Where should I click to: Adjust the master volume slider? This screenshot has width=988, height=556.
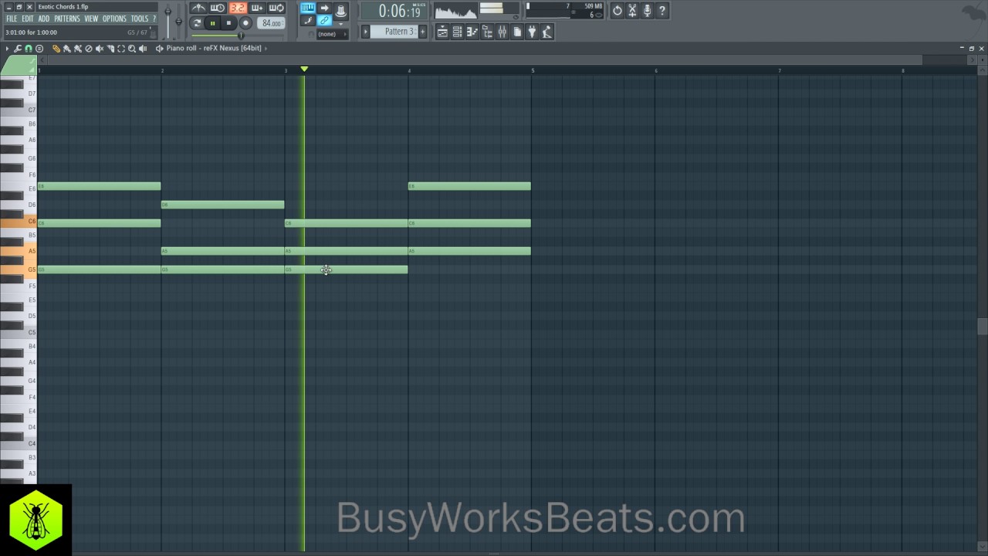coord(167,20)
